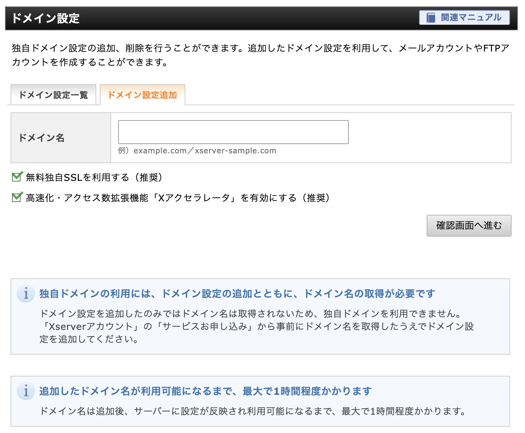Focus the ドメイン名 text input field
The height and width of the screenshot is (433, 525).
click(233, 132)
